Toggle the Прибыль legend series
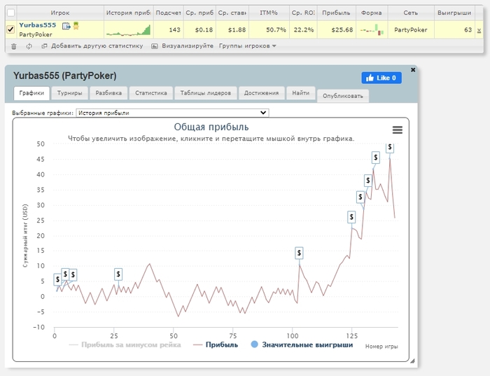Viewport: 490px width, 376px height. tap(216, 344)
